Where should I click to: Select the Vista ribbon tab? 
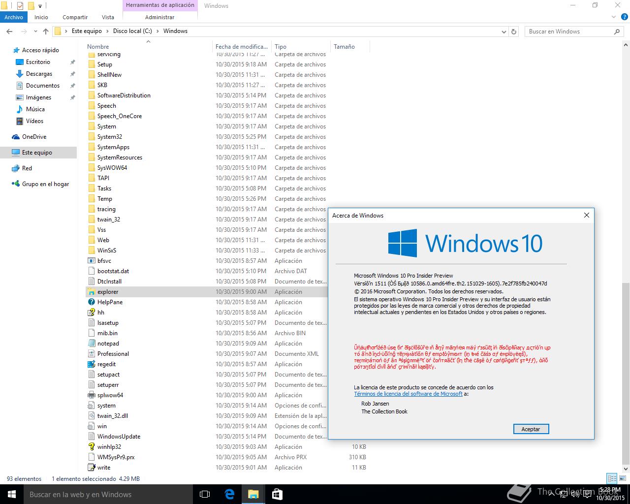tap(108, 17)
